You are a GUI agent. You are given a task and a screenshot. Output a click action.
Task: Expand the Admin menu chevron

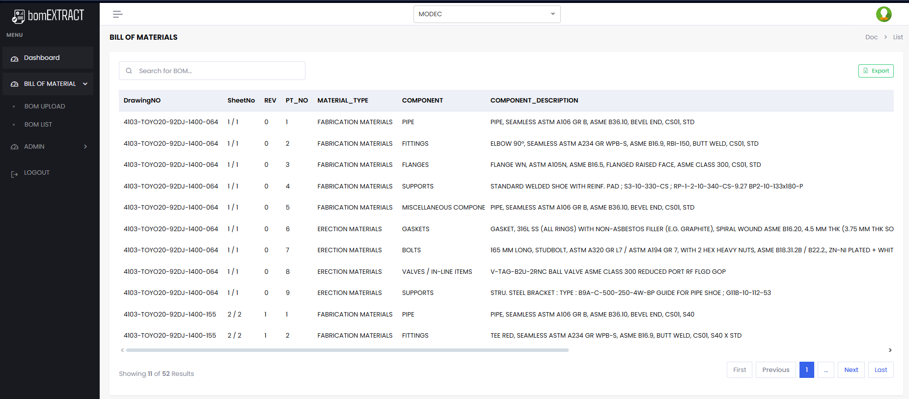point(85,147)
